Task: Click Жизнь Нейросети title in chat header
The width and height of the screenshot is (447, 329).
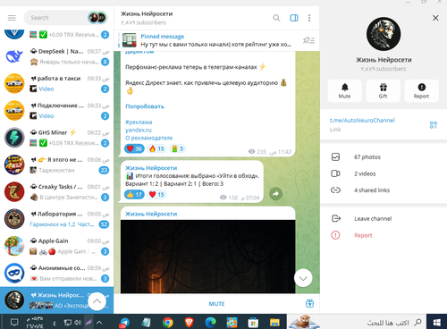Action: (147, 13)
